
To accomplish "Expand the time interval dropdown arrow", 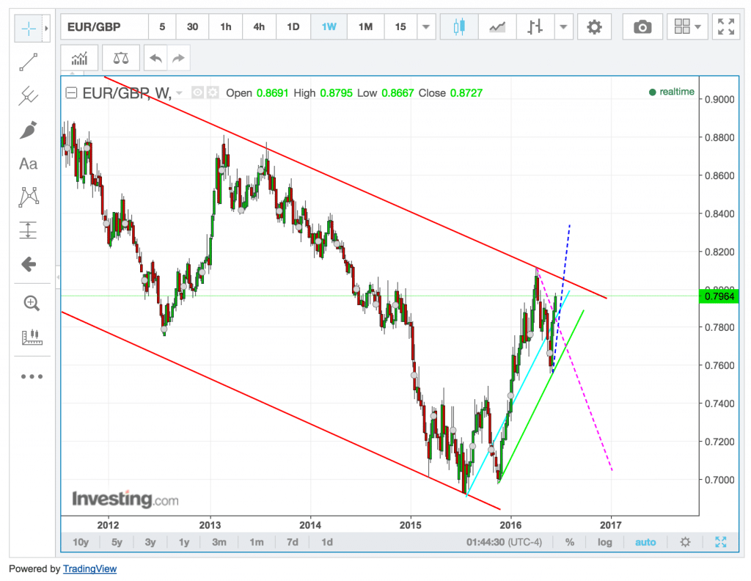I will point(426,27).
